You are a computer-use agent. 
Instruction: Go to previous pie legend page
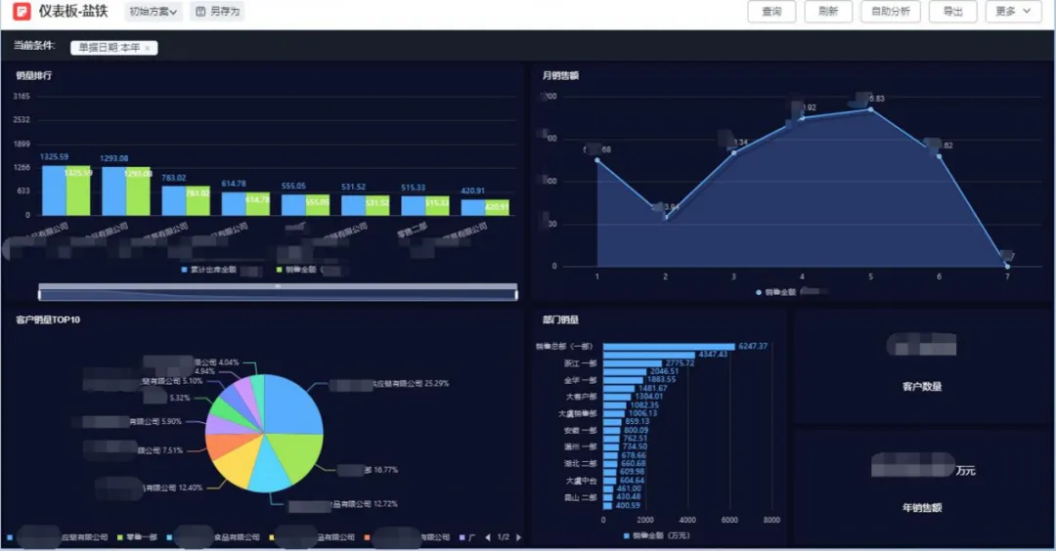(x=489, y=537)
